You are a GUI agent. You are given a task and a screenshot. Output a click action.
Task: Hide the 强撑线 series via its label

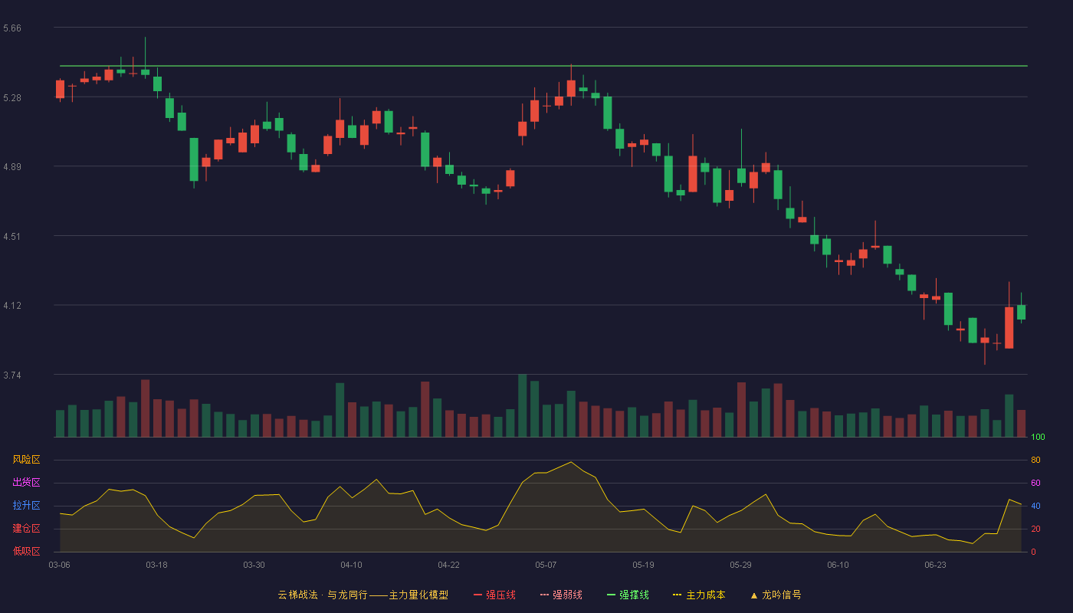(x=634, y=595)
